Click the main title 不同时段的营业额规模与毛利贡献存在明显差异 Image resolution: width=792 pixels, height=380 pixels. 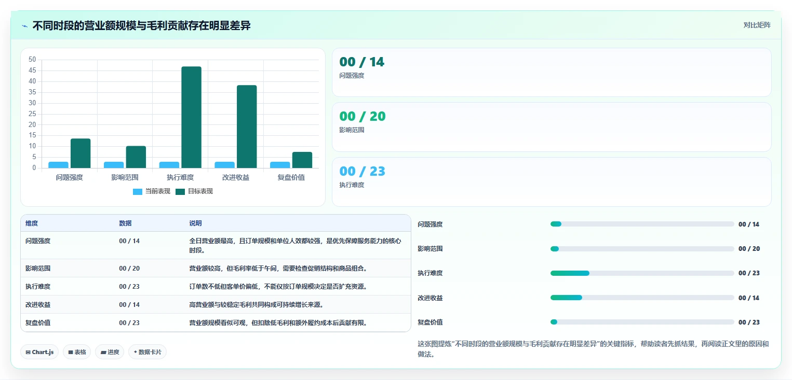point(142,25)
